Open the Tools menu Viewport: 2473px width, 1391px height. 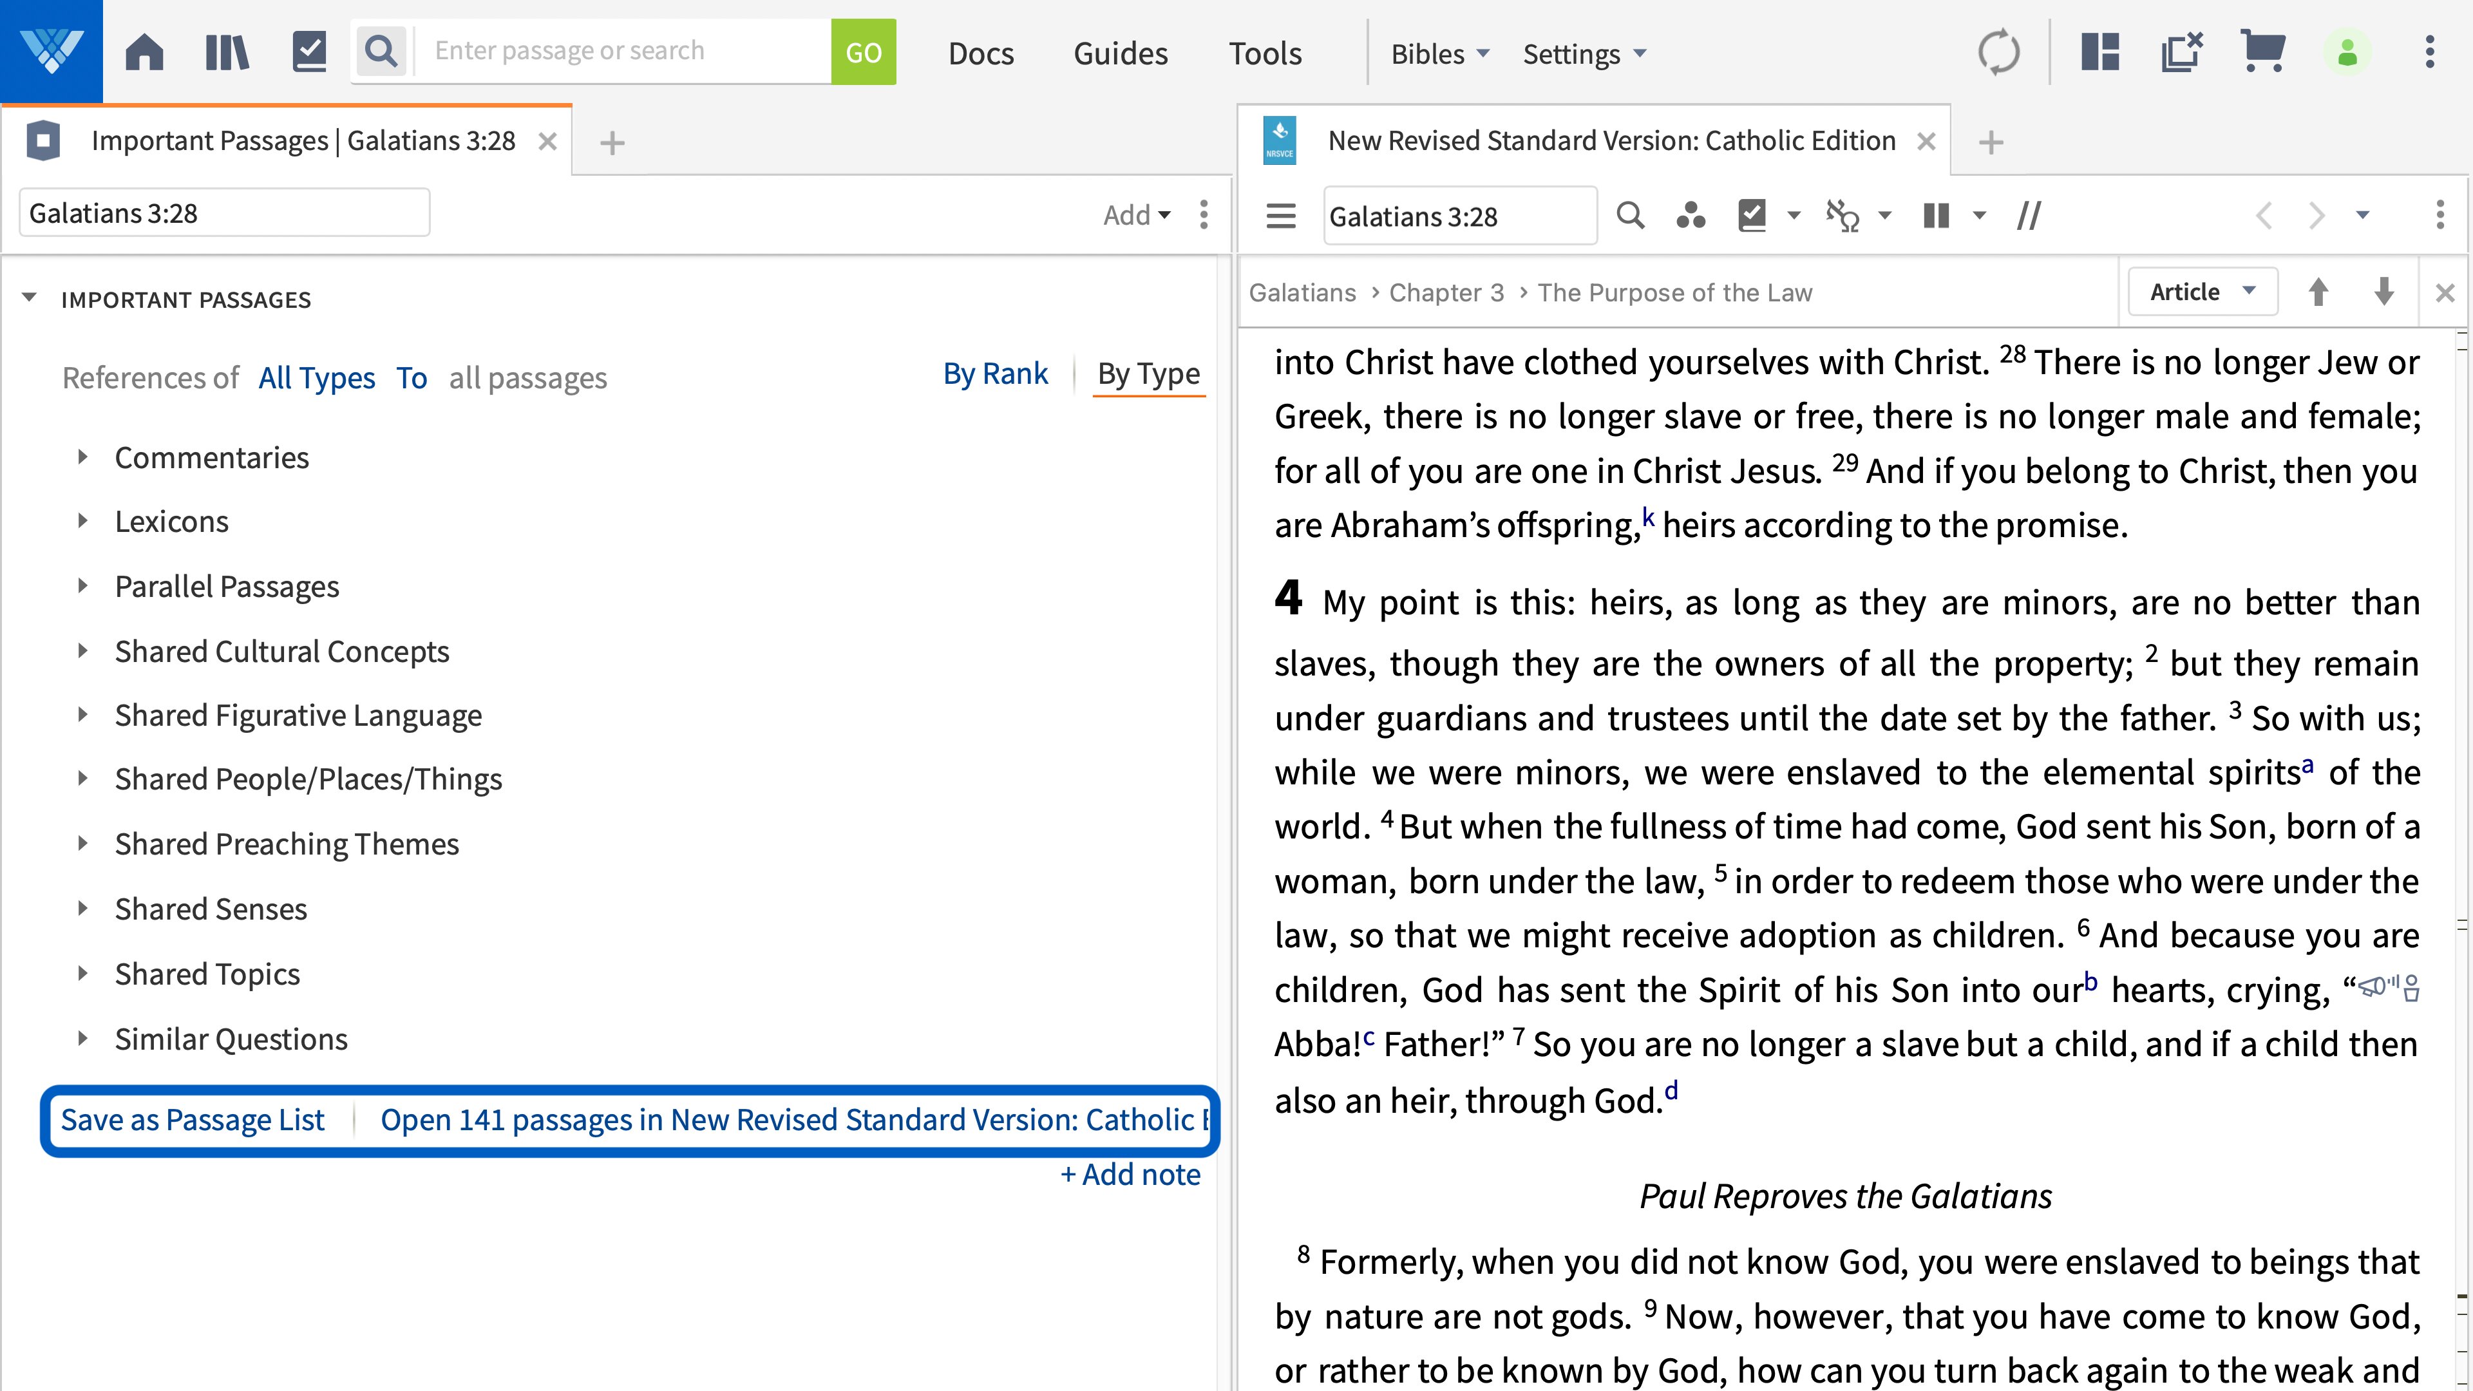coord(1265,53)
